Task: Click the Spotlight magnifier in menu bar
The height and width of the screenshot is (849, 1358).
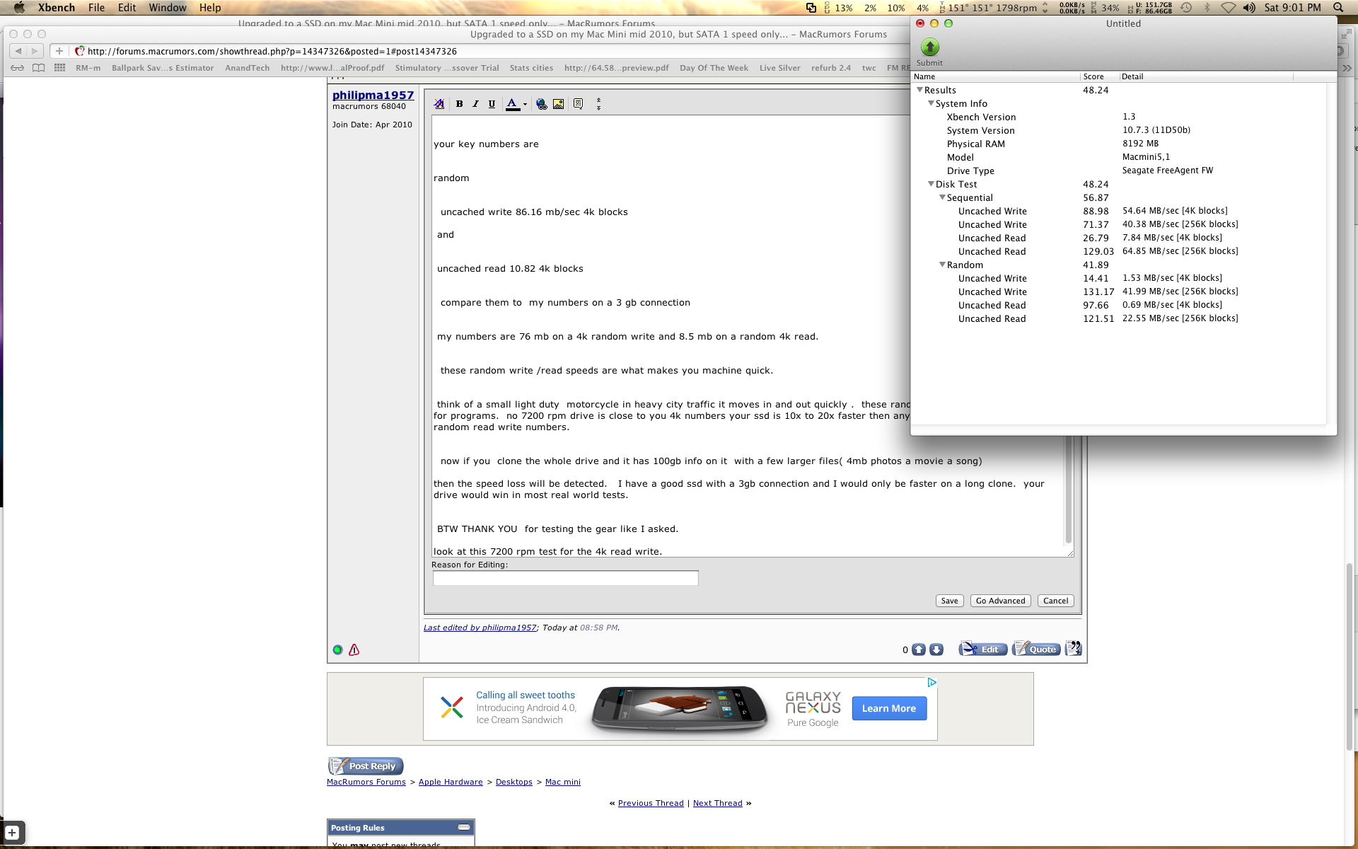Action: (1338, 8)
